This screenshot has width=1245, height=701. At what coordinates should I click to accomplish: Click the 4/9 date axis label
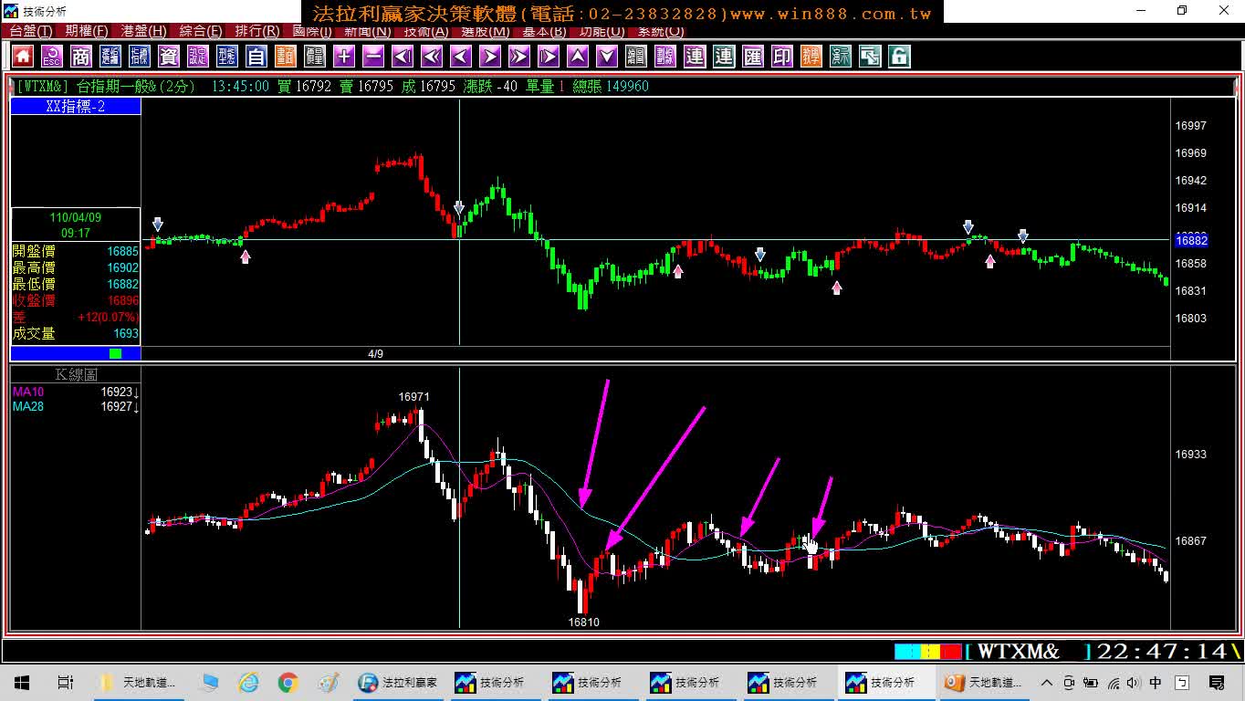click(x=375, y=353)
